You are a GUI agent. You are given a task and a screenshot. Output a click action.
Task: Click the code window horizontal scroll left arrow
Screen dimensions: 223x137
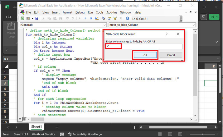tap(29, 119)
